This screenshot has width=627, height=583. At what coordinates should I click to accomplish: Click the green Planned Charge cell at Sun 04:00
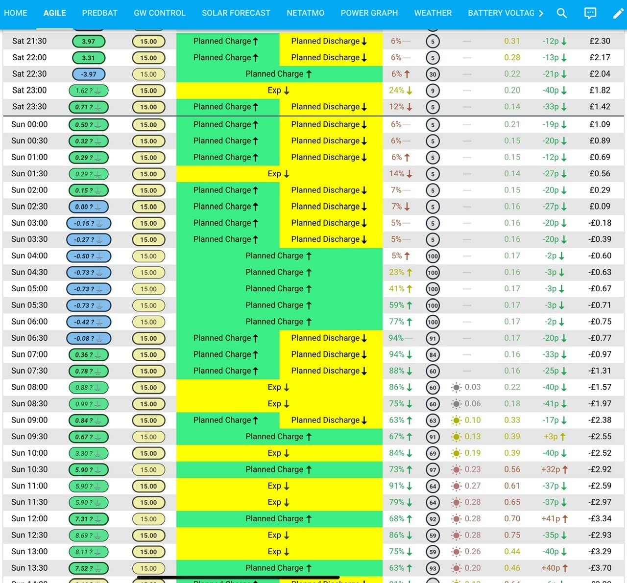[x=279, y=256]
